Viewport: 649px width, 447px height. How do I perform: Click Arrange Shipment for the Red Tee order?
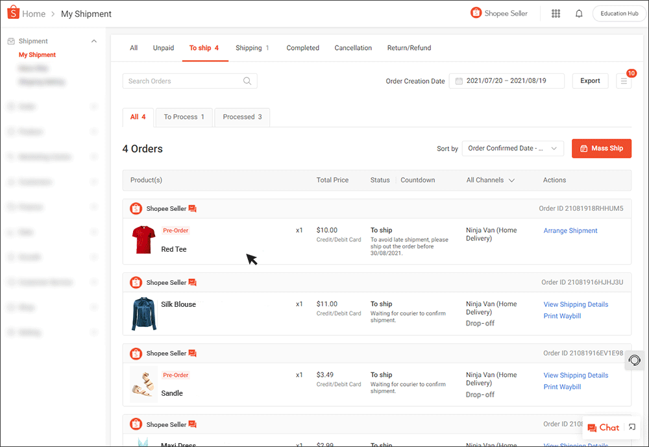click(570, 230)
